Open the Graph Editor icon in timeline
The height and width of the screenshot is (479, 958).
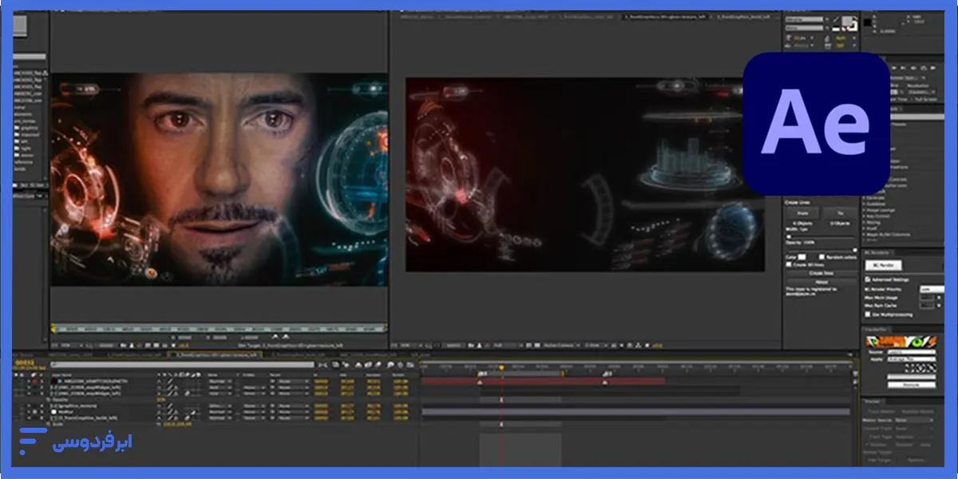[x=410, y=364]
